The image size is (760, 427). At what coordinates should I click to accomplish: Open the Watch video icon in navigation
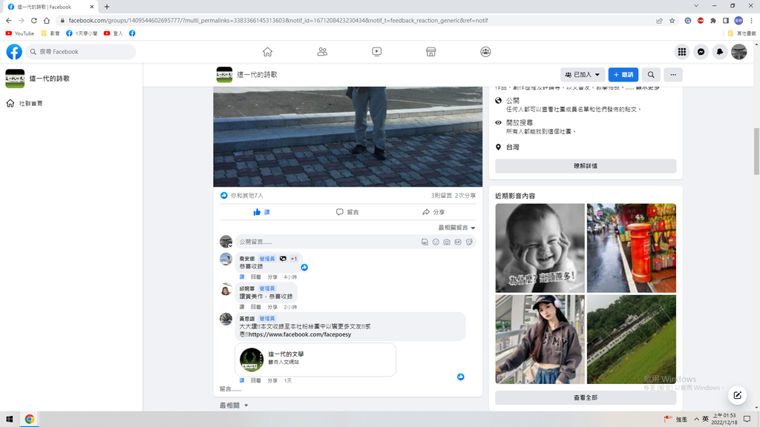pyautogui.click(x=376, y=52)
